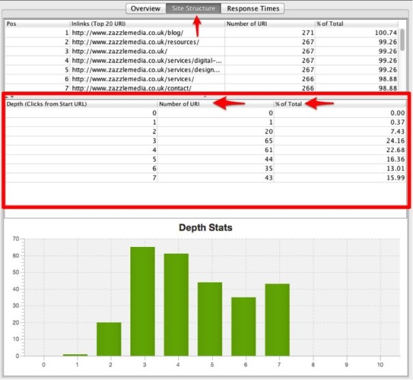Click the Depth Stats chart title
The width and height of the screenshot is (413, 380).
[x=205, y=227]
